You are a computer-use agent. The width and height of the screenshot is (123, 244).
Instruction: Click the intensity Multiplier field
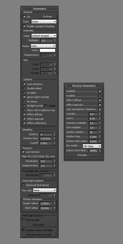pos(47,41)
